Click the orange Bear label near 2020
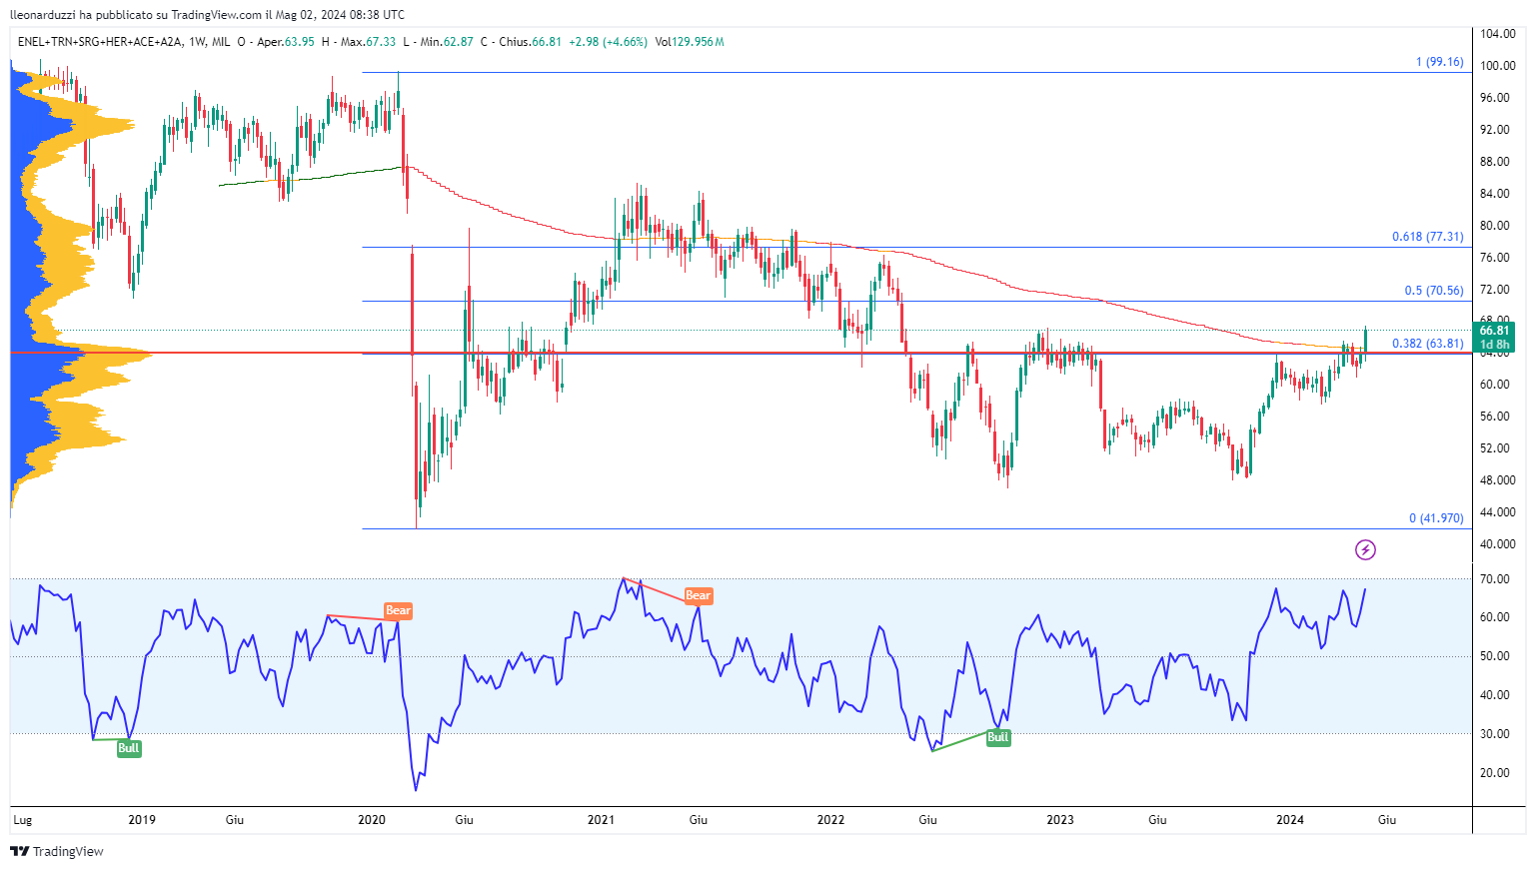1536x869 pixels. pyautogui.click(x=398, y=610)
